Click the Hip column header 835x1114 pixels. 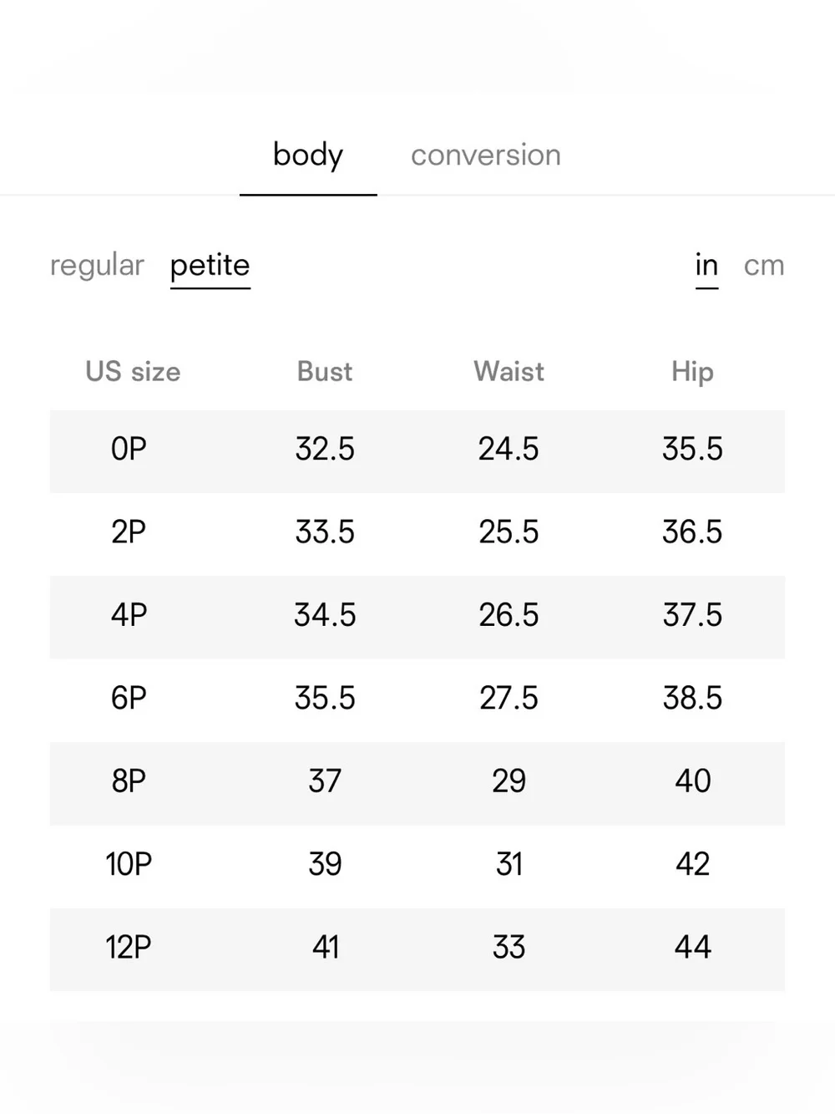click(x=692, y=372)
